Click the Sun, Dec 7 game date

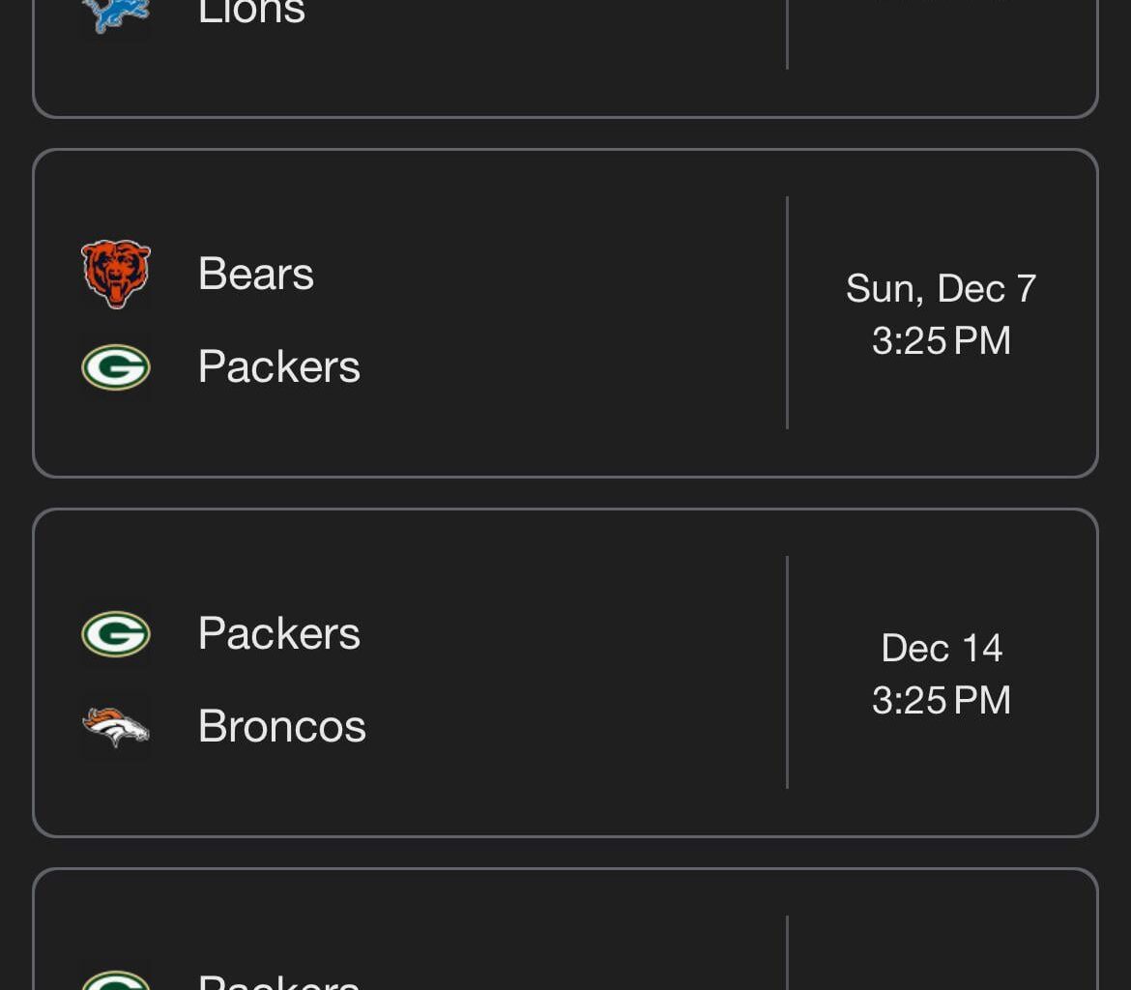[x=941, y=288]
